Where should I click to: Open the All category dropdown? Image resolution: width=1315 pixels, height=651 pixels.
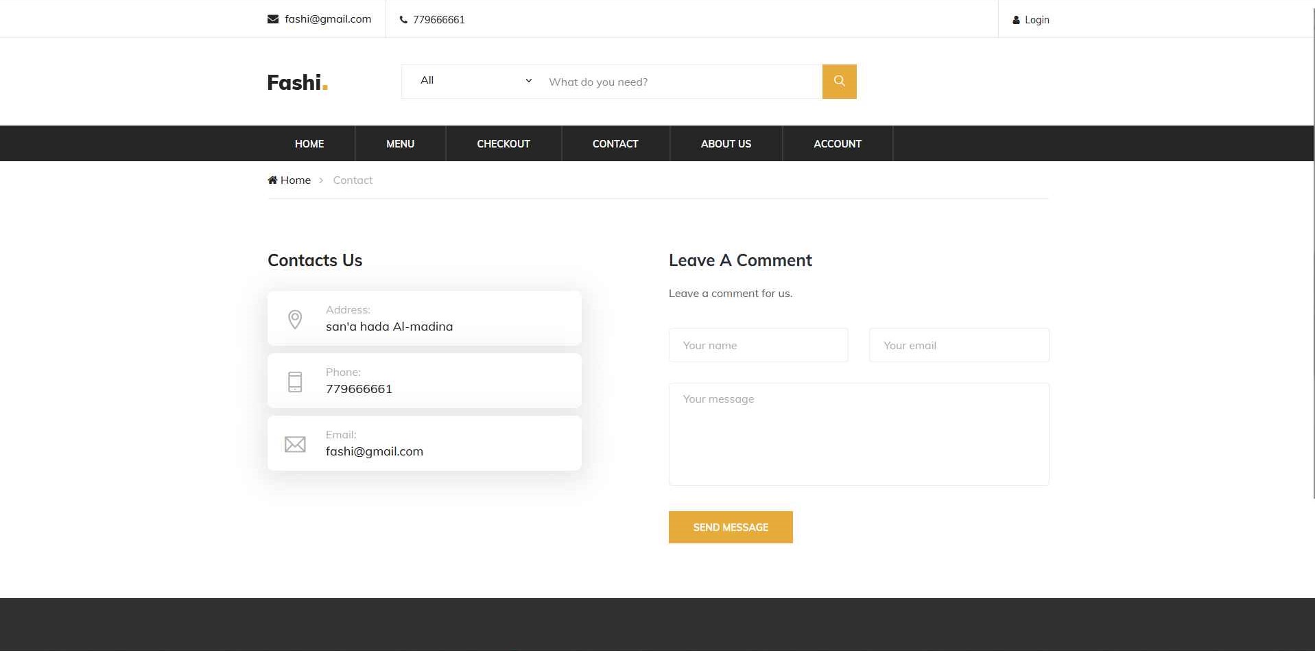click(474, 81)
